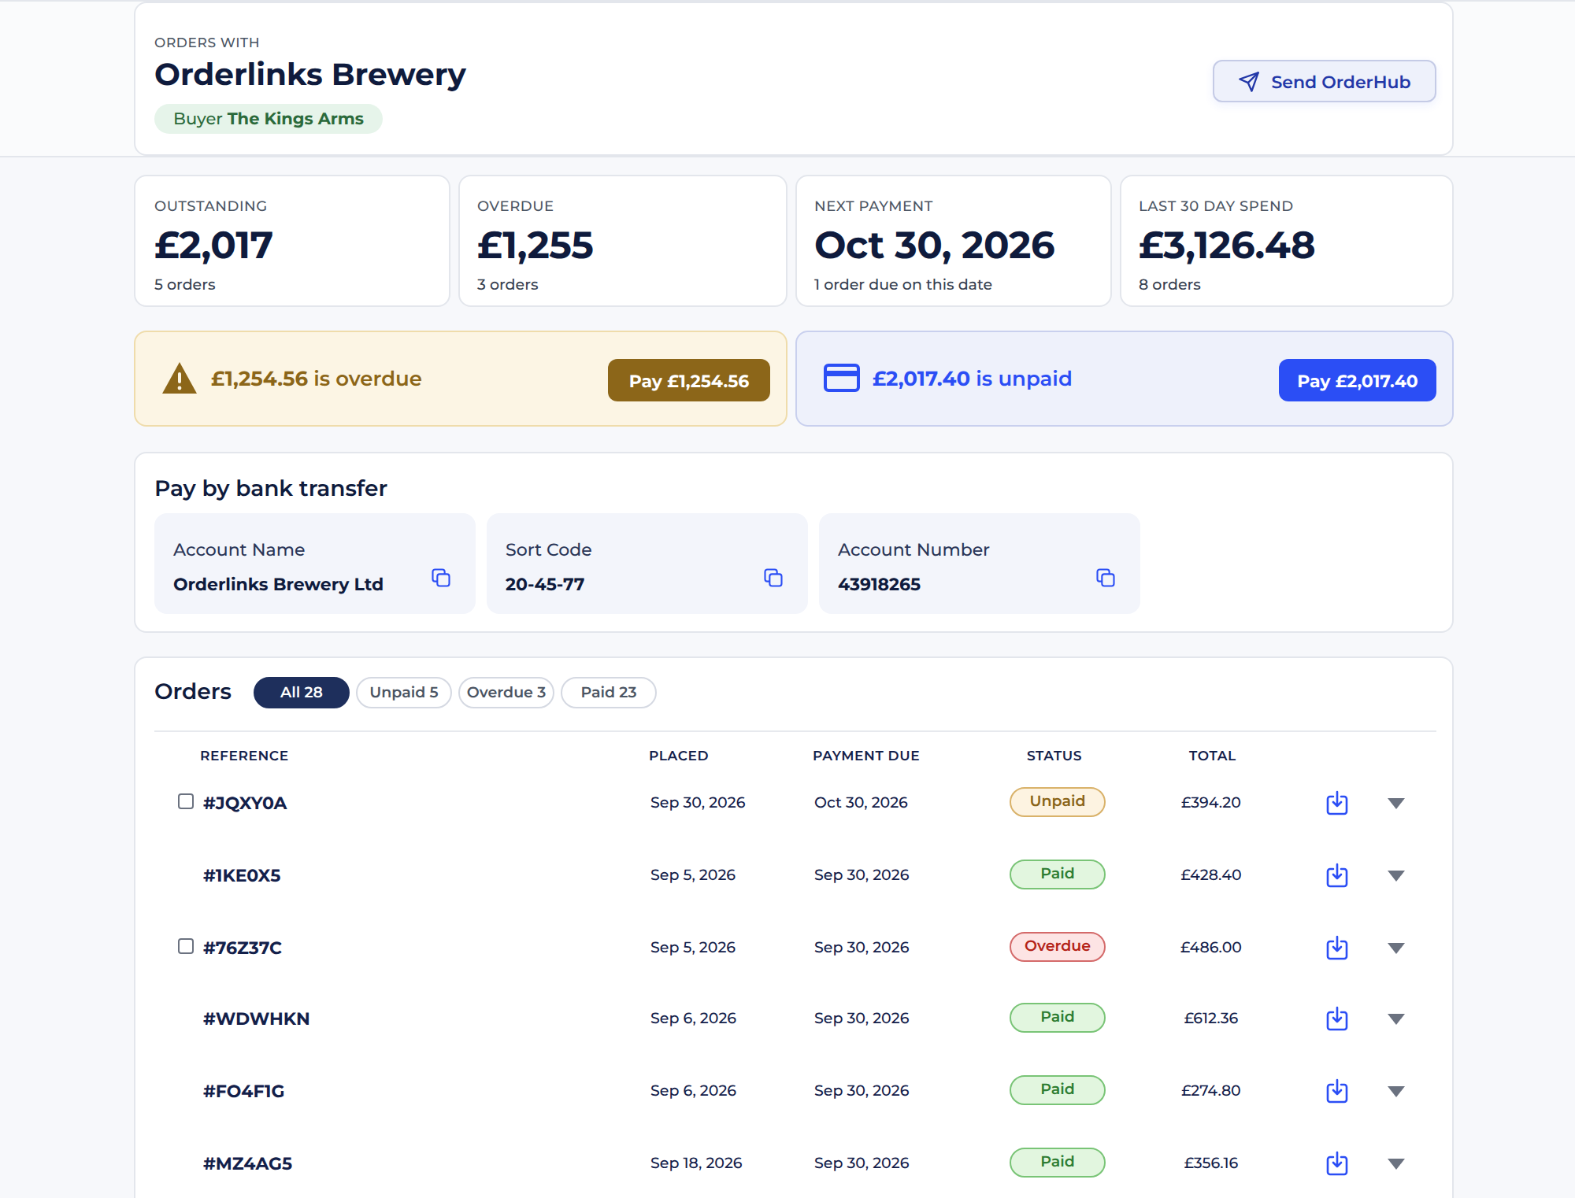Click the £486.00 total of order #76Z37C

[1211, 947]
